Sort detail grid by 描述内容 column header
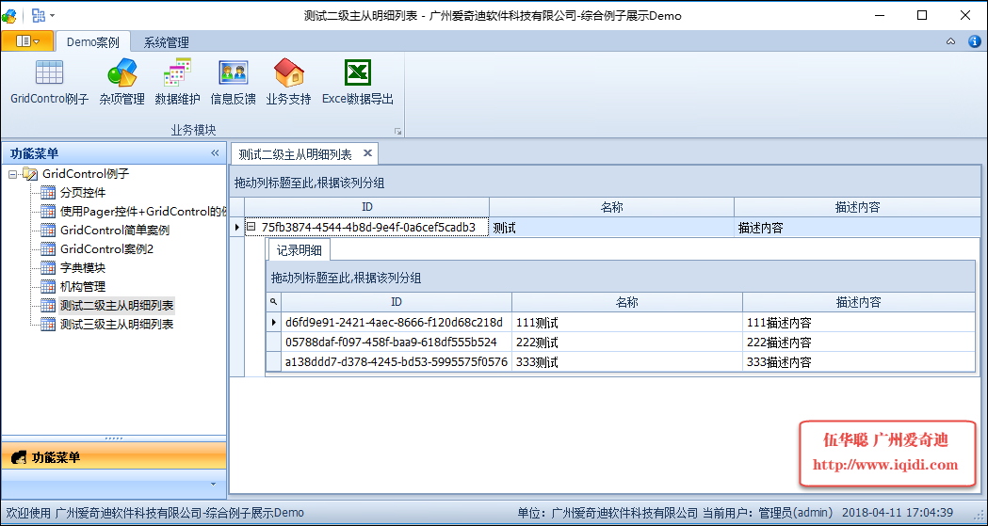988x526 pixels. click(x=858, y=302)
